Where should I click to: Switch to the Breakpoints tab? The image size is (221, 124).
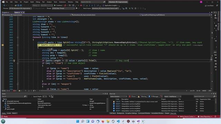[121, 113]
